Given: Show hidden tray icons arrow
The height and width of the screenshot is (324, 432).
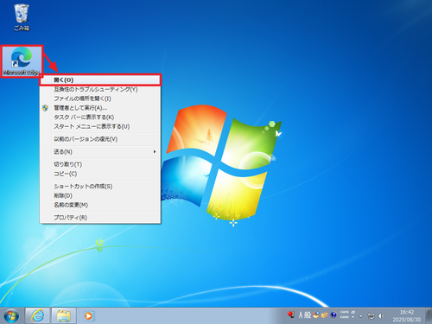Looking at the screenshot, I should [360, 316].
